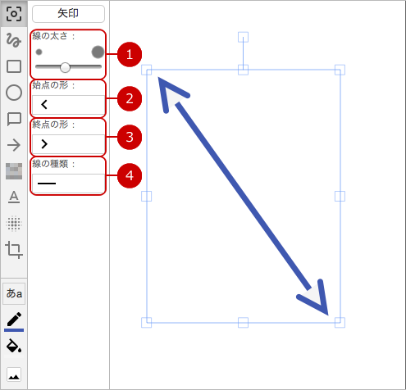Select the speech bubble callout tool
Screen dimensions: 406x390
coord(14,119)
